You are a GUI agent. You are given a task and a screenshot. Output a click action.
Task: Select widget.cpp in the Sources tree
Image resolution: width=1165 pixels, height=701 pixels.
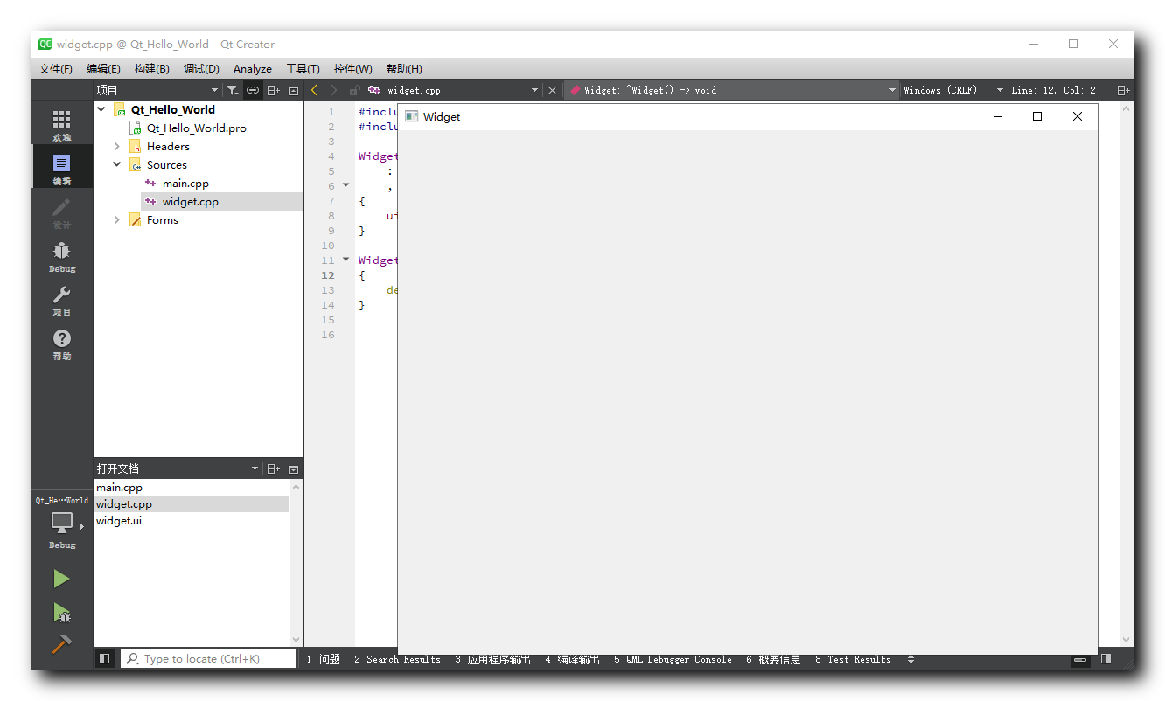(191, 201)
